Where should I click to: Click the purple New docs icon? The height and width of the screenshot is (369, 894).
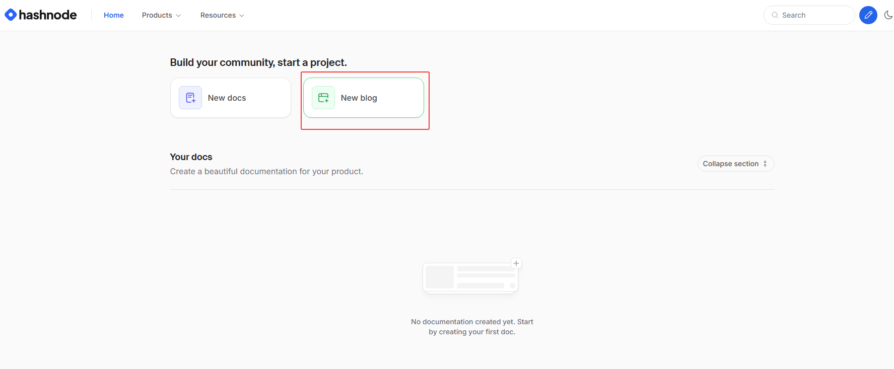(190, 98)
